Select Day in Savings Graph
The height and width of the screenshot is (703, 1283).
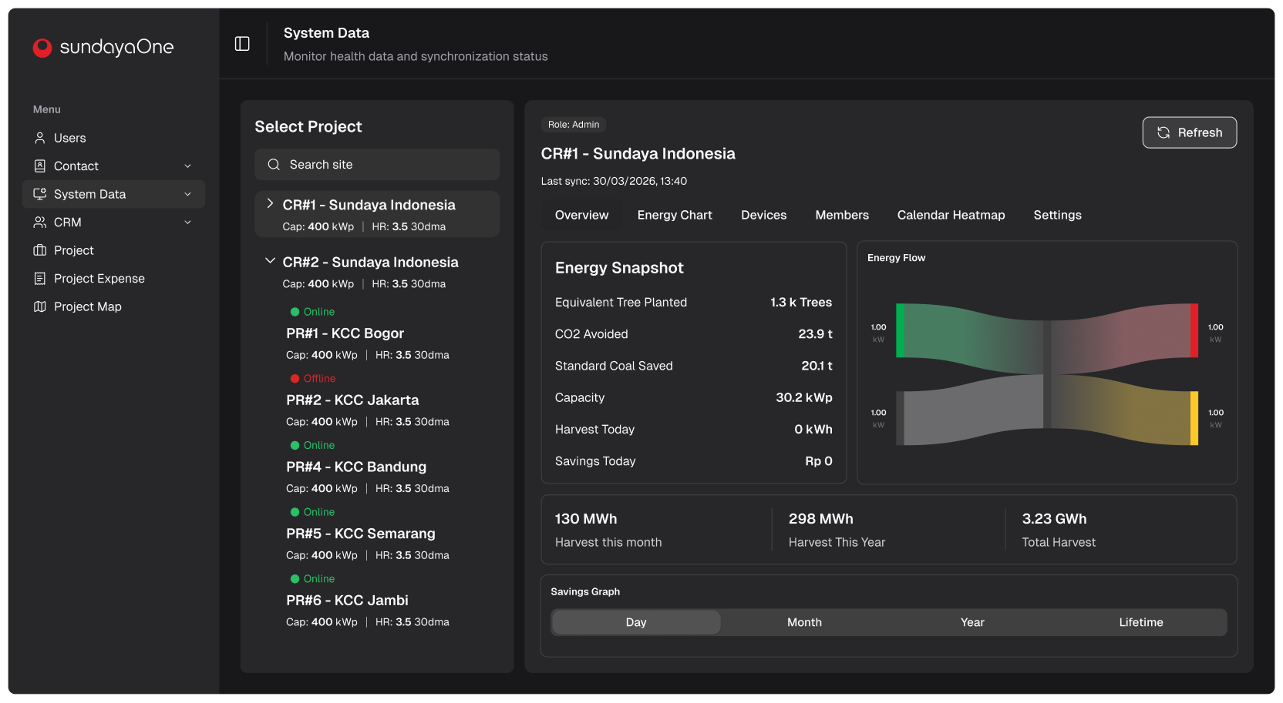click(636, 622)
